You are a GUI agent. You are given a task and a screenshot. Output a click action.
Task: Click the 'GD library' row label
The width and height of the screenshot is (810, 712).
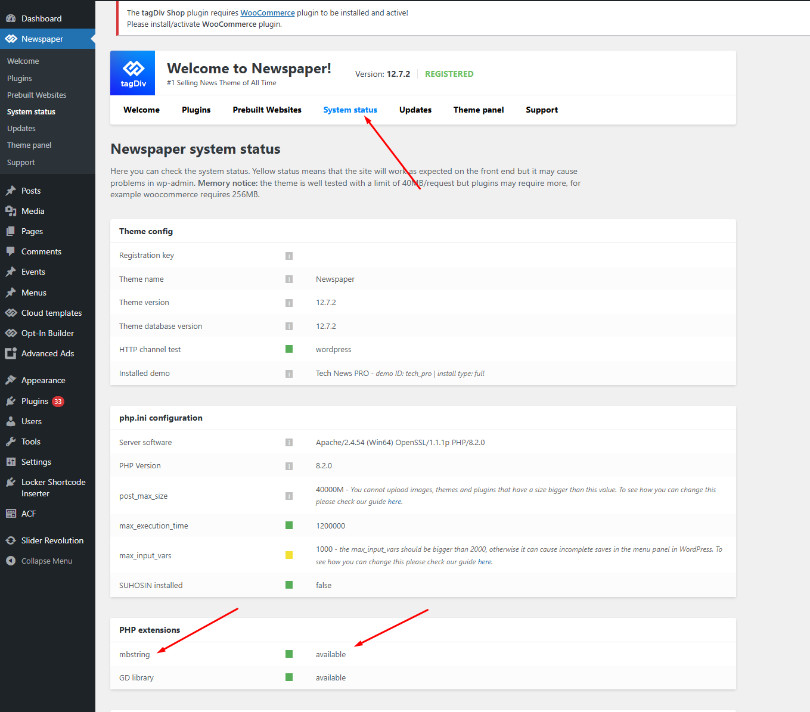[x=136, y=677]
